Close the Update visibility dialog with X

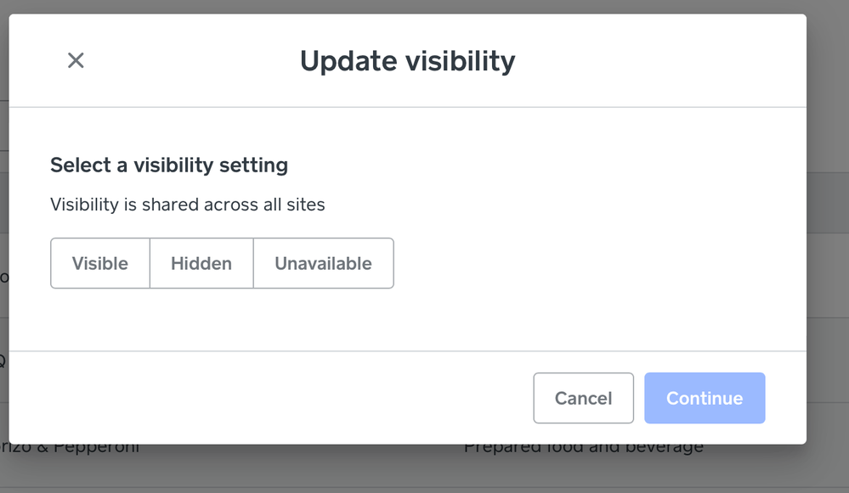click(76, 60)
